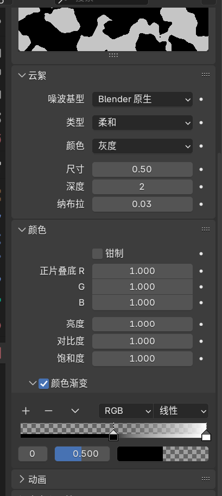Click the color ramp gradient bar
This screenshot has height=496, width=222.
click(x=113, y=431)
